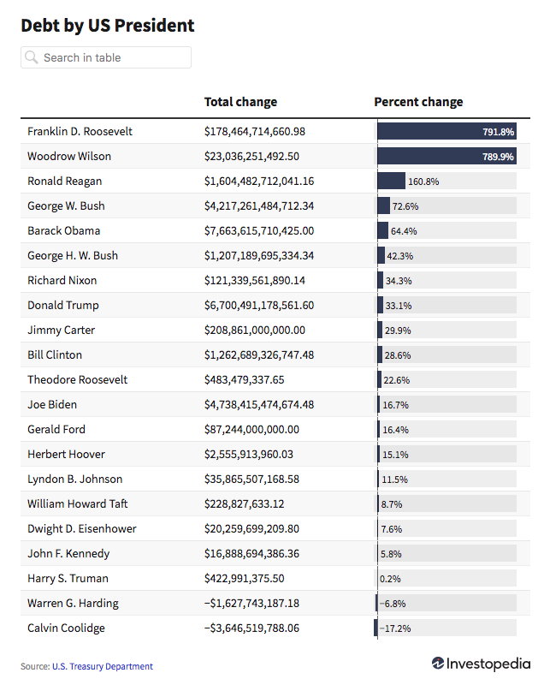Open the U.S. Treasury Department link

coord(103,666)
